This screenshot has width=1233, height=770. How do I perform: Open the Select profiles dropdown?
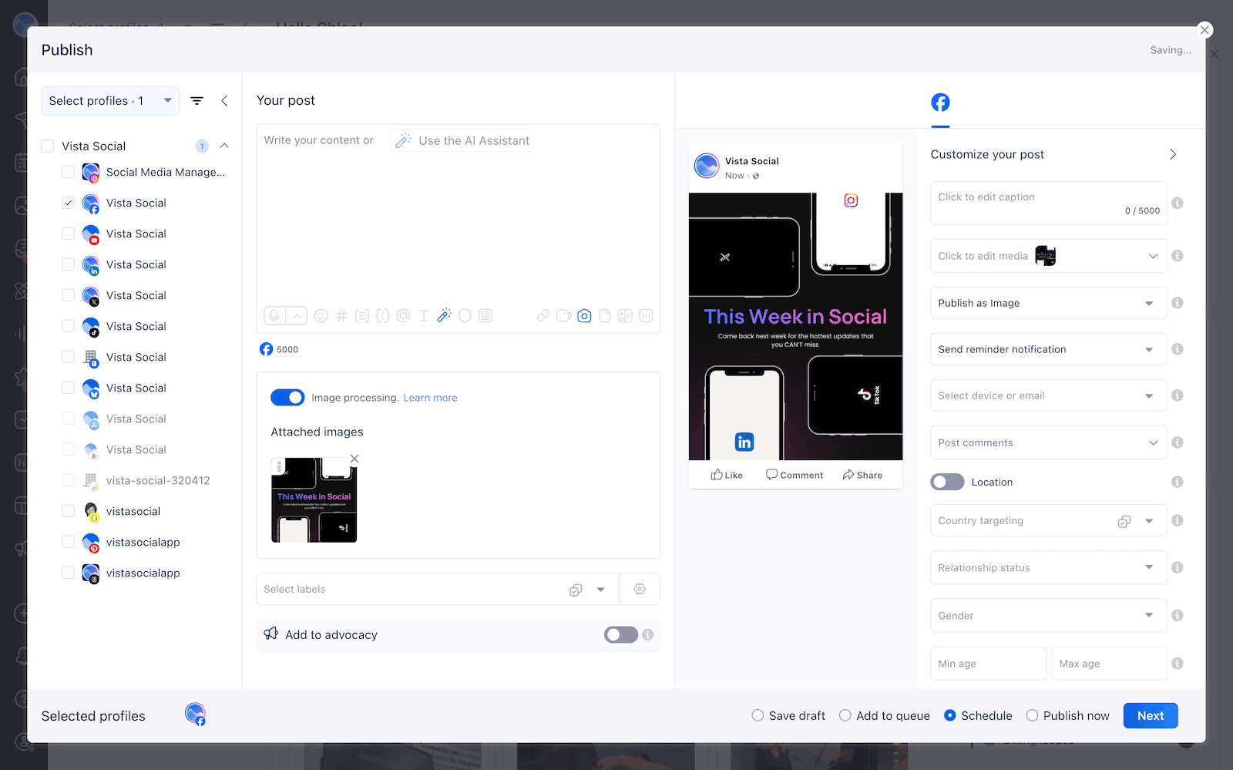tap(110, 101)
